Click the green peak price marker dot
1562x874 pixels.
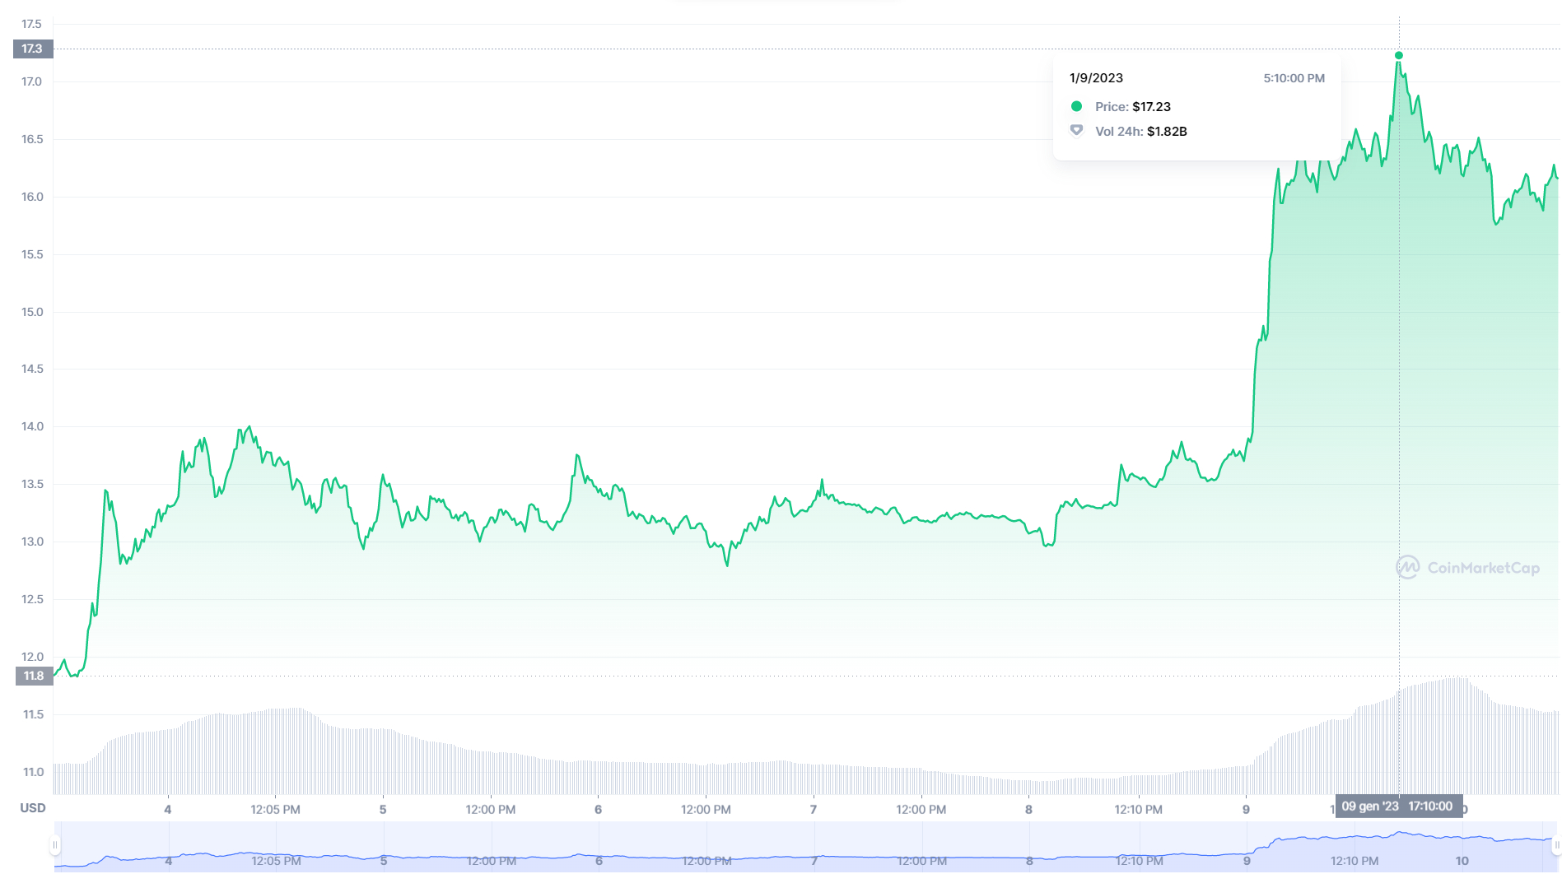[x=1399, y=56]
